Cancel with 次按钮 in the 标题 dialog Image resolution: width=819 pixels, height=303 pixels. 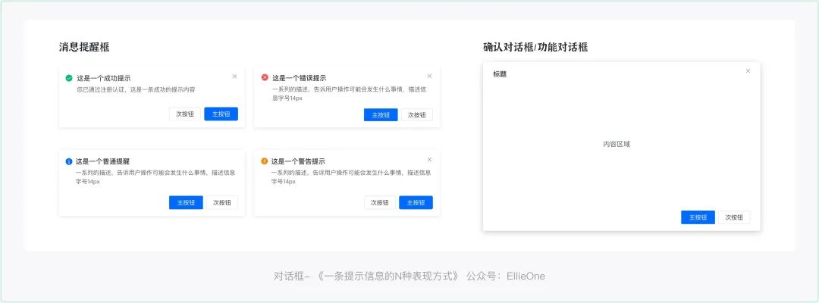(x=734, y=217)
